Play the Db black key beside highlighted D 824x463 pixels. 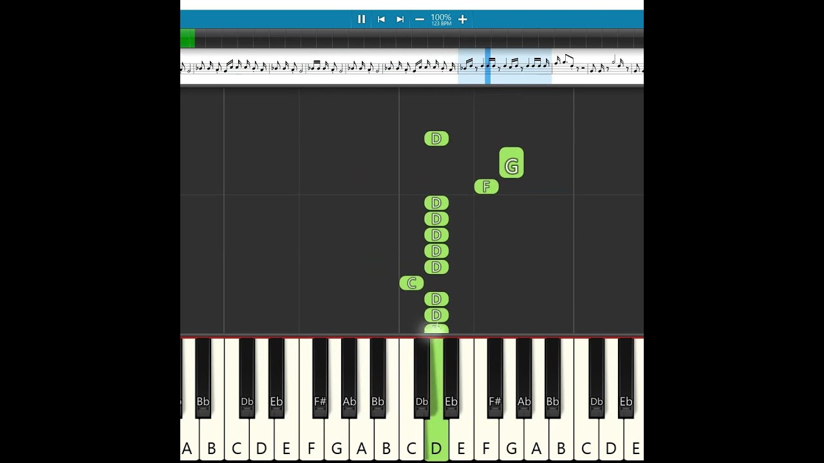point(422,379)
